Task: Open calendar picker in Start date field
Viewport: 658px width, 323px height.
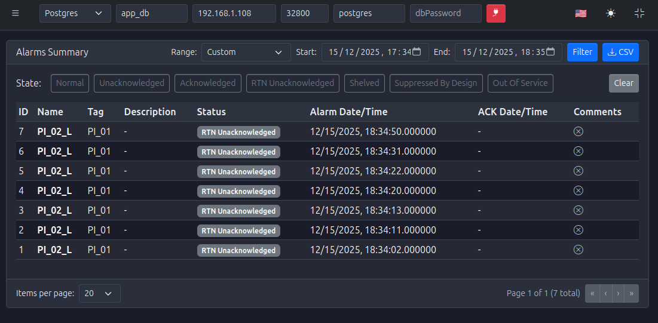Action: 417,51
